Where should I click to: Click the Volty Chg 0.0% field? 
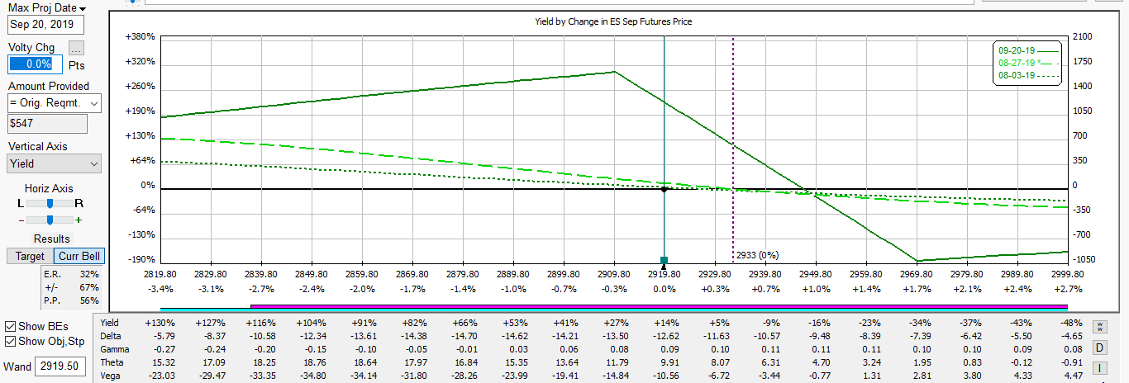[36, 64]
